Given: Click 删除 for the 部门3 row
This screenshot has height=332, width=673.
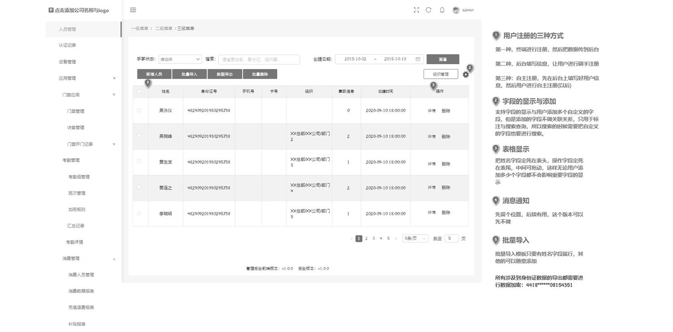Looking at the screenshot, I should pyautogui.click(x=446, y=164).
